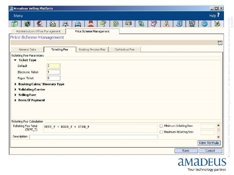This screenshot has width=234, height=175.
Task: Open the blue car rental icon
Action: tap(78, 24)
